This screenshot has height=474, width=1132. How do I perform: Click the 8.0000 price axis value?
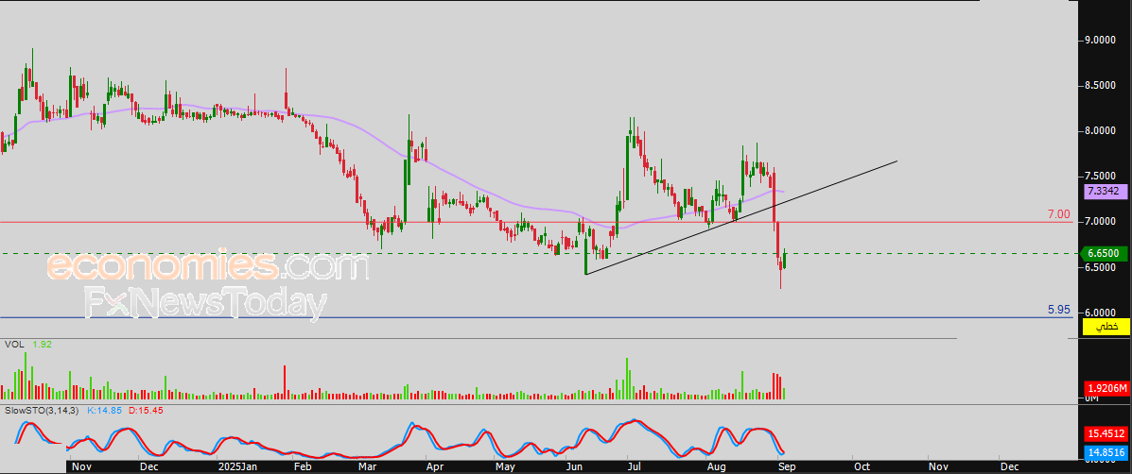click(1102, 131)
